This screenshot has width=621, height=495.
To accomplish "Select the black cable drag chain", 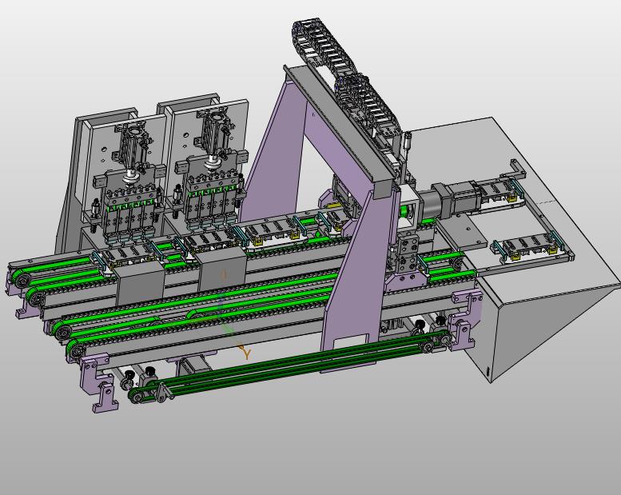I will point(348,79).
